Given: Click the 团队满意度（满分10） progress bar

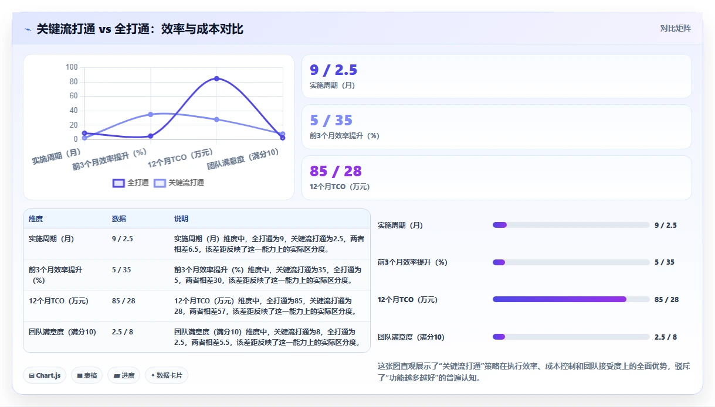Looking at the screenshot, I should point(571,337).
